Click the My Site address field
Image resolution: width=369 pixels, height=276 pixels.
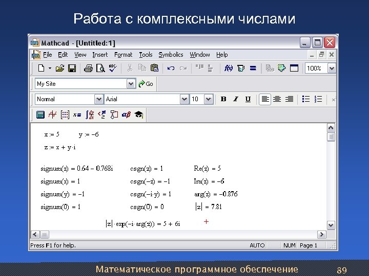[x=81, y=83]
